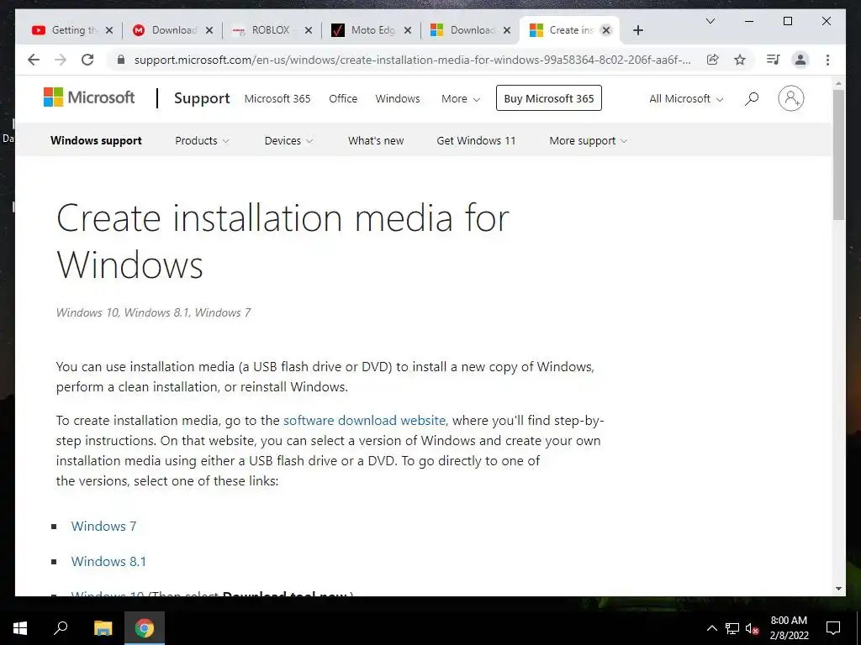Close the Moto Edge tab
Image resolution: width=861 pixels, height=645 pixels.
pos(408,30)
